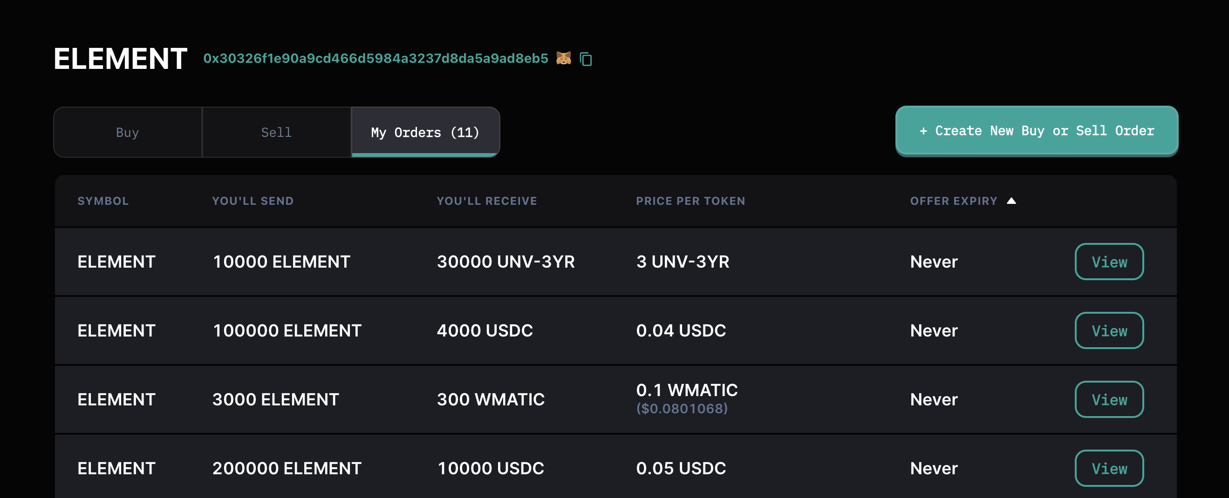Screen dimensions: 1229x498
Task: Sort by Price Per Token column
Action: tap(690, 201)
